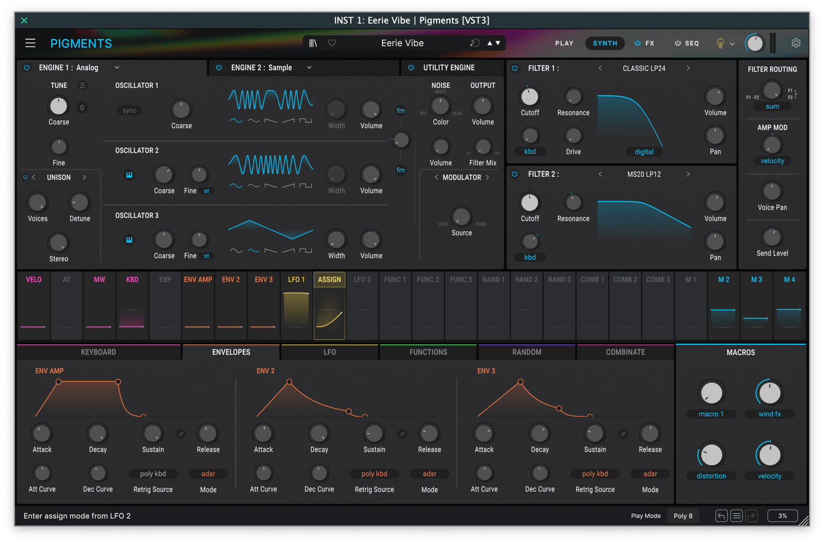Switch to the LFO tab
This screenshot has width=824, height=543.
(330, 352)
